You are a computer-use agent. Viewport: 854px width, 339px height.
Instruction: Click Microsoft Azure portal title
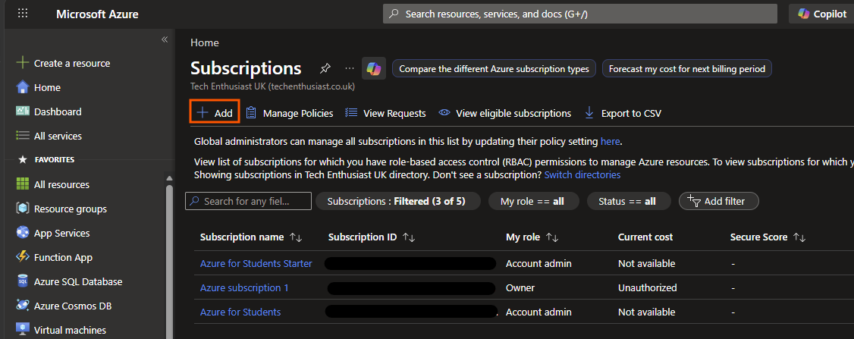(x=97, y=14)
